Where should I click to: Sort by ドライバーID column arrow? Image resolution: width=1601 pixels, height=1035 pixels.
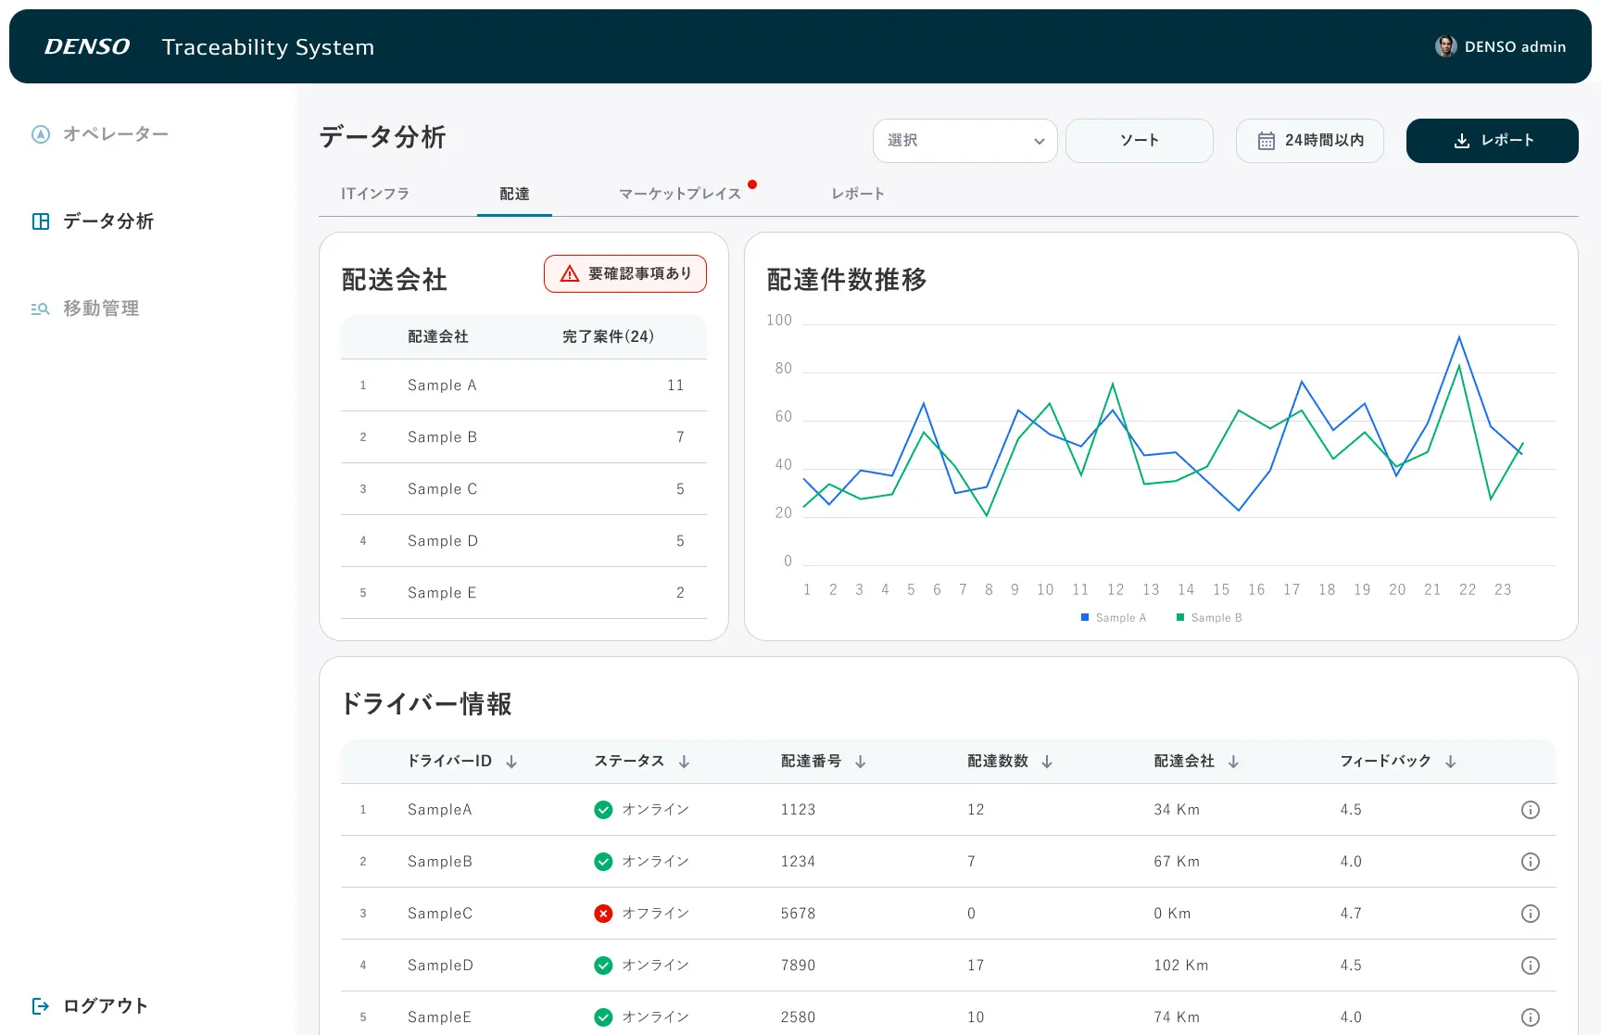511,762
